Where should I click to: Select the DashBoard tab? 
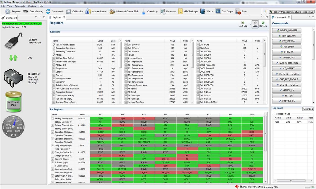[10, 18]
